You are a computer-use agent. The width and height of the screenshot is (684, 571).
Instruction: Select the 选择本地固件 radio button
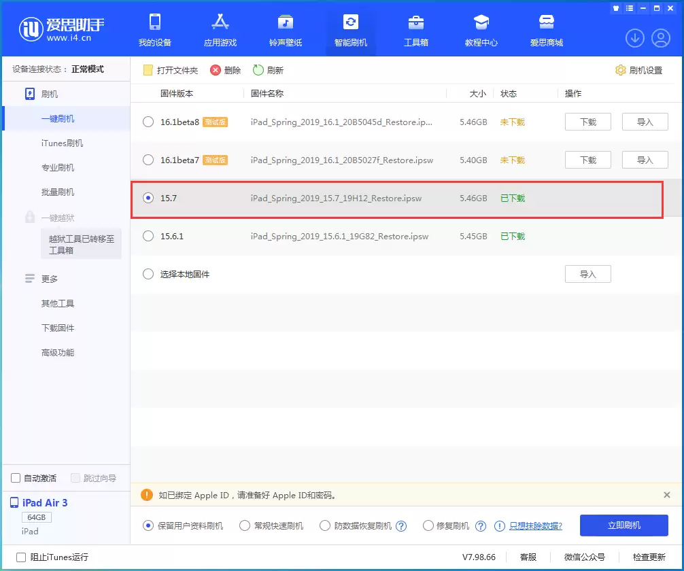(148, 274)
